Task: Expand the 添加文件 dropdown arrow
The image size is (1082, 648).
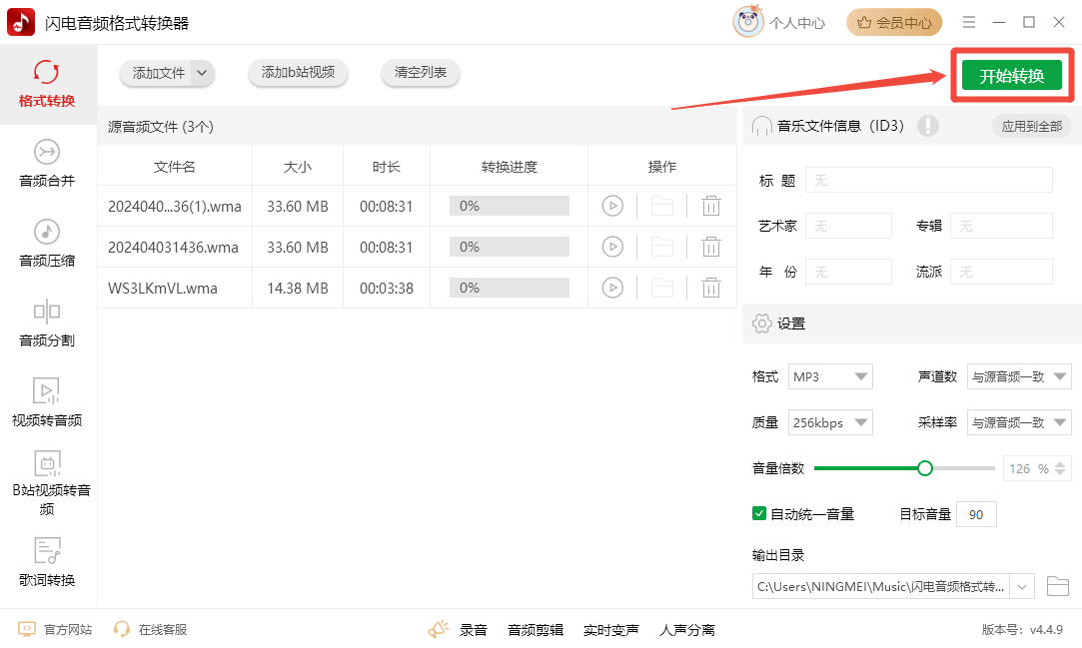Action: click(202, 73)
